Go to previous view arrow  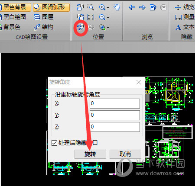[x=132, y=7]
